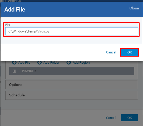This screenshot has height=126, width=143.
Task: Click the bottom Cancel link of profile form
Action: 111,118
